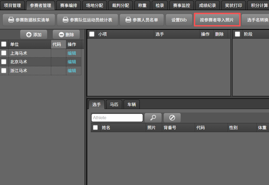Tick the 北京马术 row checkbox
The width and height of the screenshot is (269, 185).
tap(4, 62)
